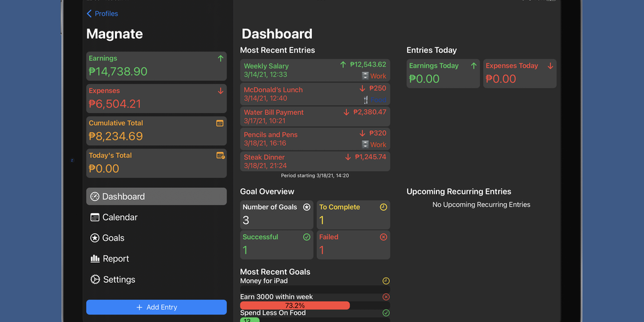Viewport: 644px width, 322px height.
Task: Open the Today's Total card
Action: 156,164
